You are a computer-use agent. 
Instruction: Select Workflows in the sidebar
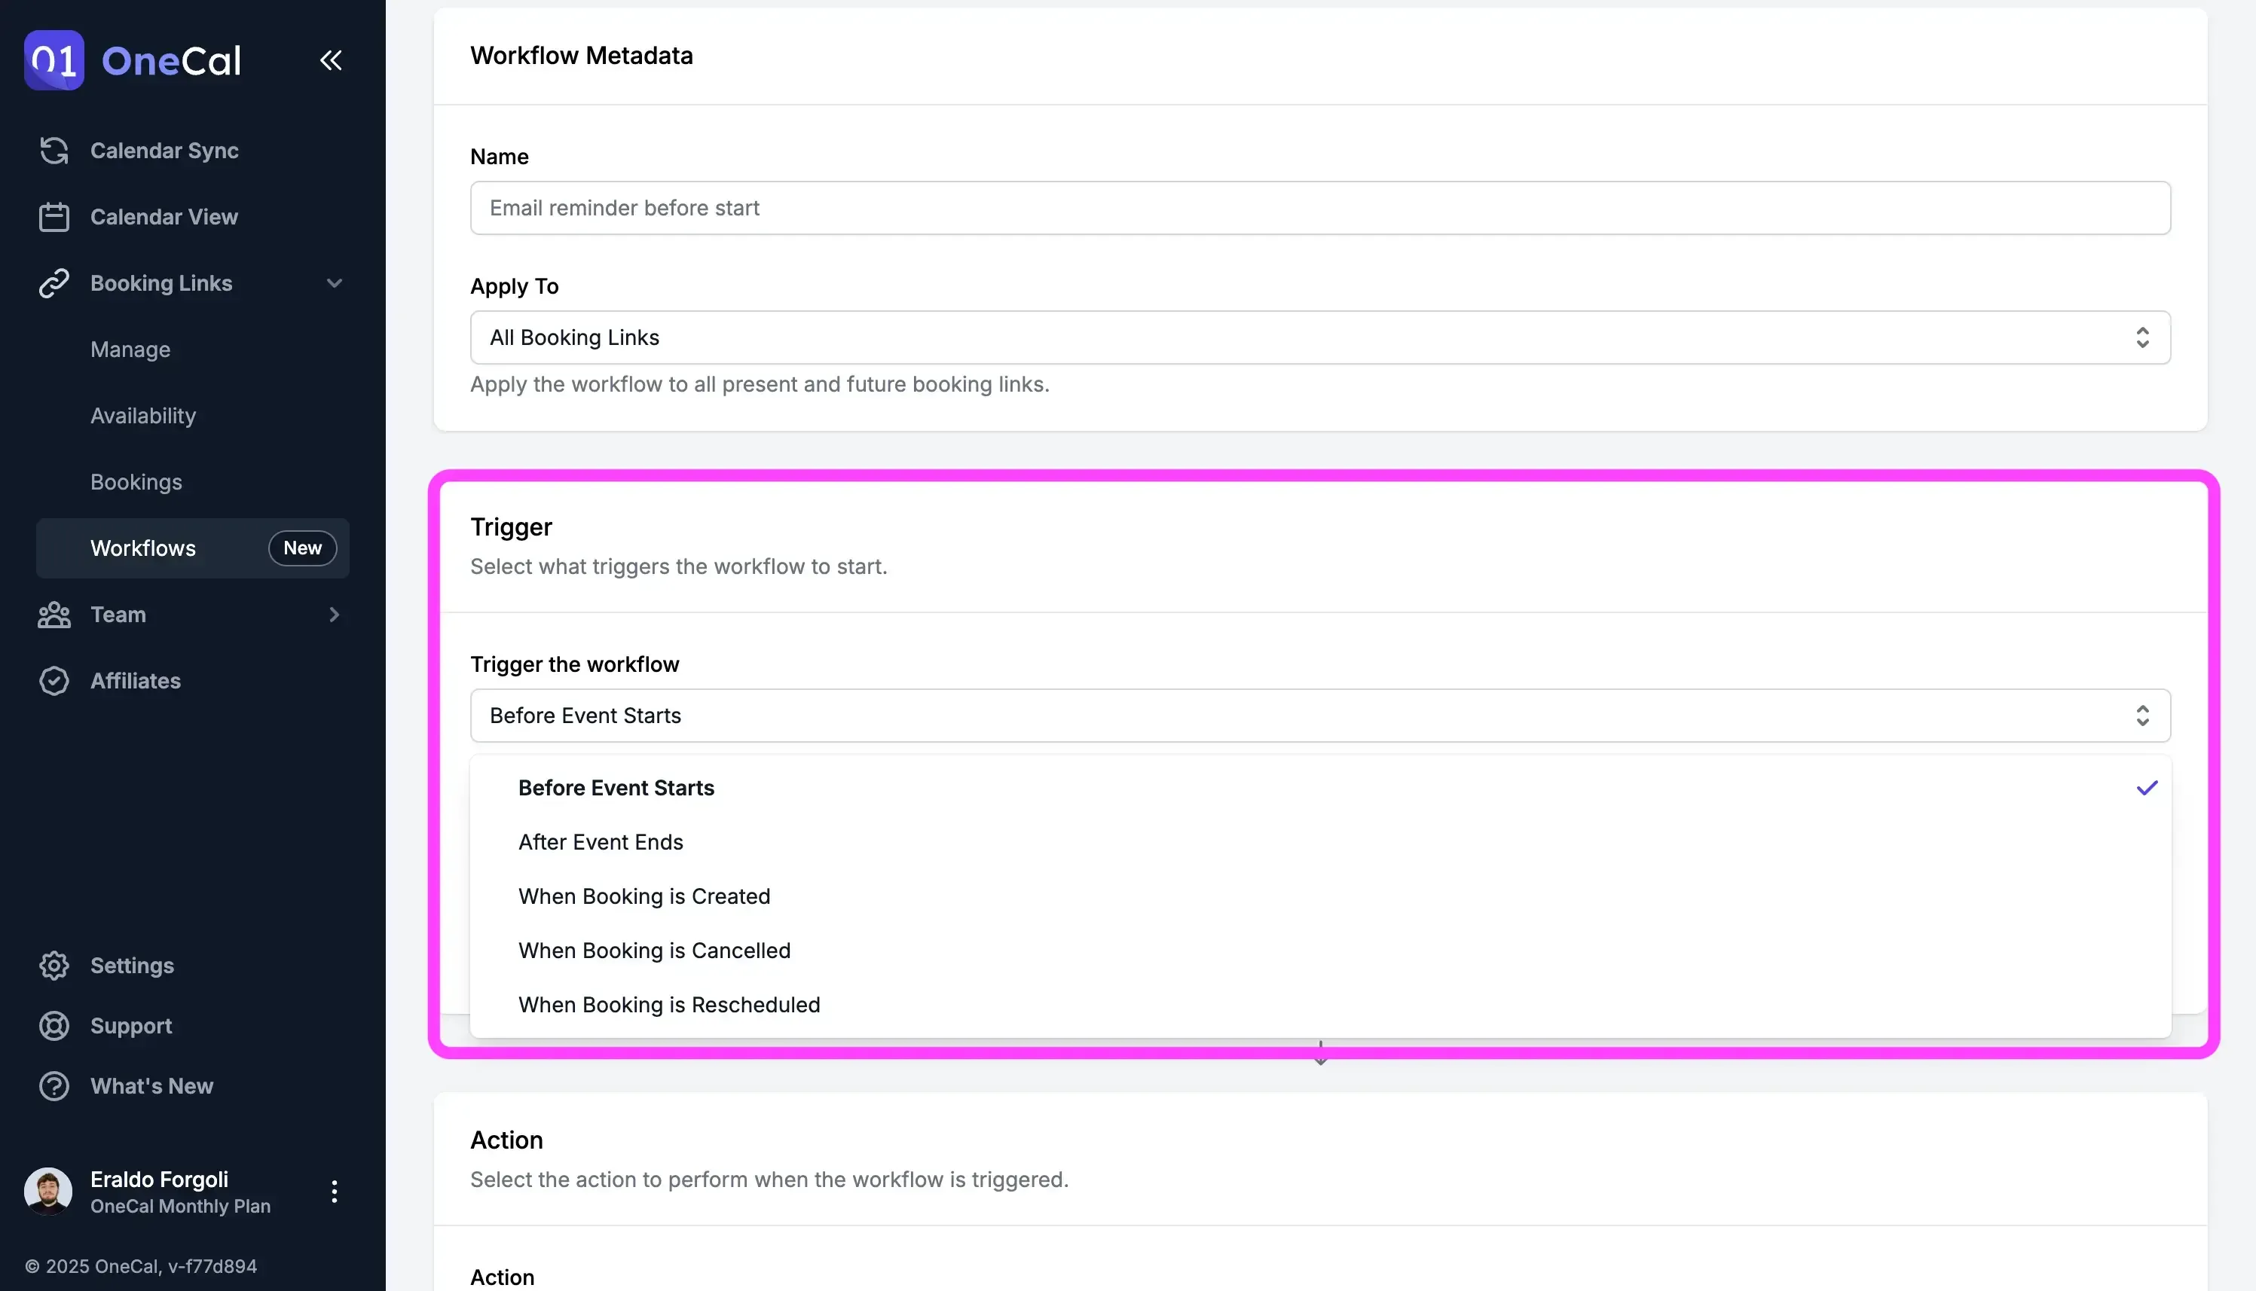click(x=142, y=547)
